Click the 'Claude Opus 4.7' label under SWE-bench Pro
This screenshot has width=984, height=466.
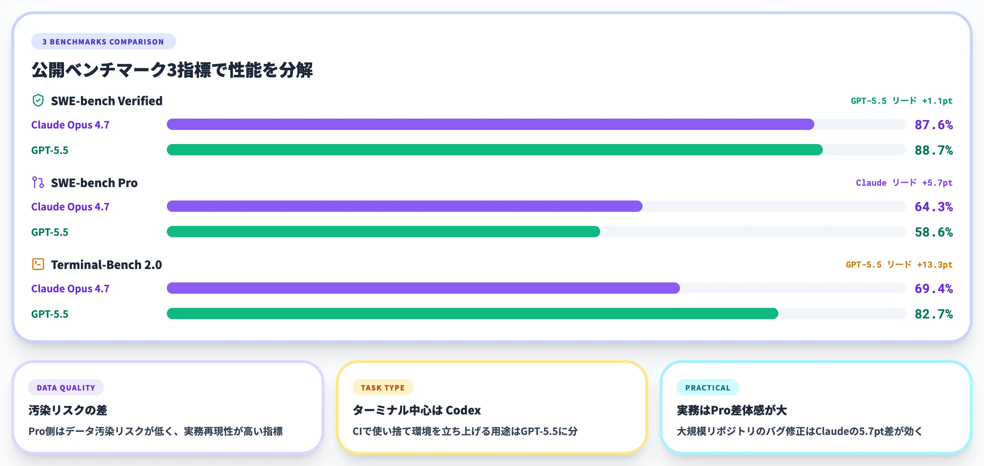[x=70, y=207]
